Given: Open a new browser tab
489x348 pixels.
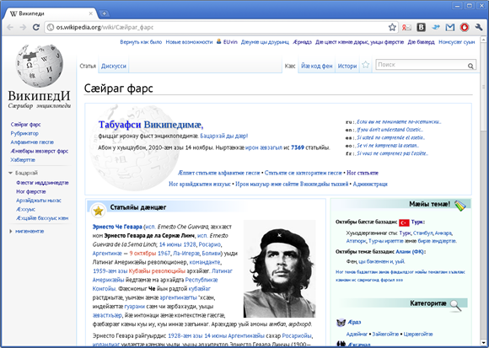Looking at the screenshot, I should pos(104,13).
